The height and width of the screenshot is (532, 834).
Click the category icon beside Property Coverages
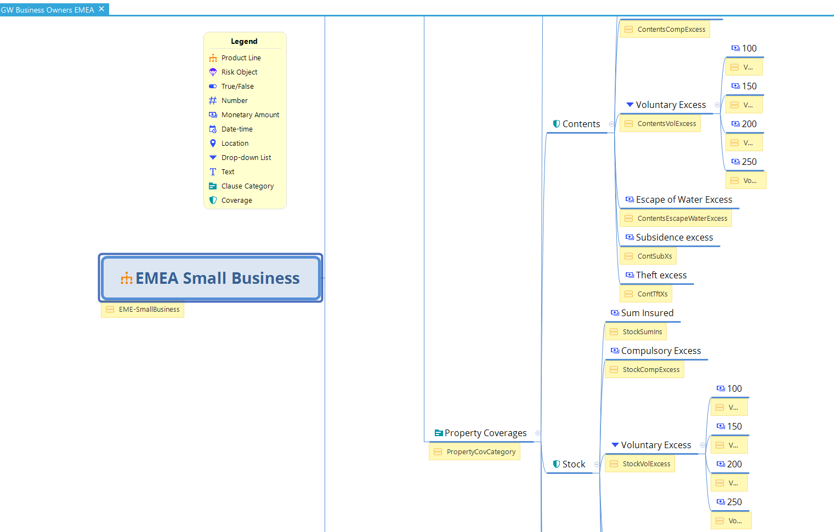pos(439,433)
